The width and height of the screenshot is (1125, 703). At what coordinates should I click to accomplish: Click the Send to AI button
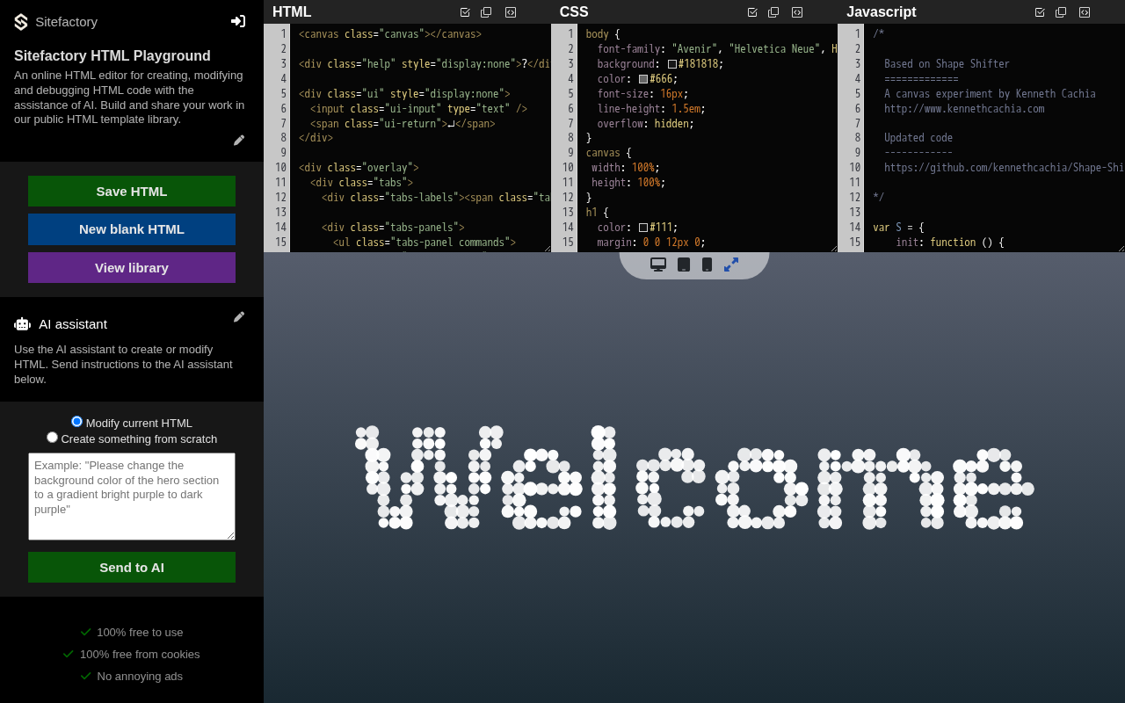pos(132,568)
